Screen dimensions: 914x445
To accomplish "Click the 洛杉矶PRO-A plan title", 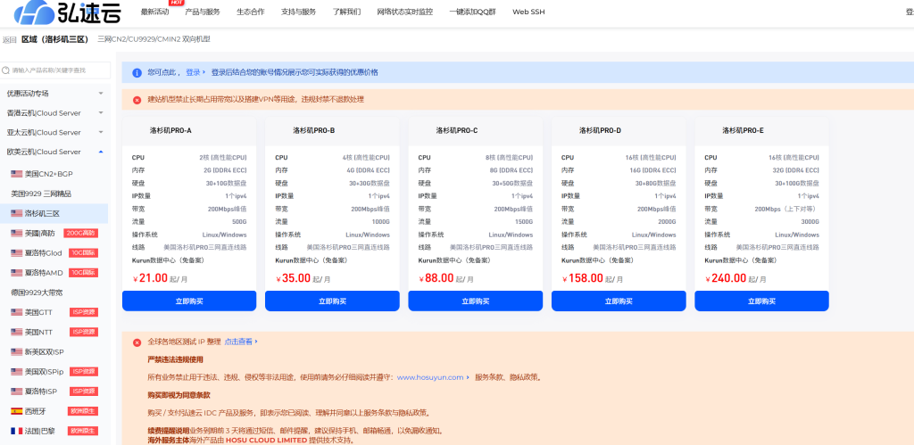I will tap(170, 130).
